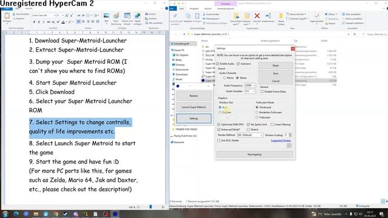Click the Einfügen paste icon in WordPad
The image size is (388, 218).
[x=7, y=16]
